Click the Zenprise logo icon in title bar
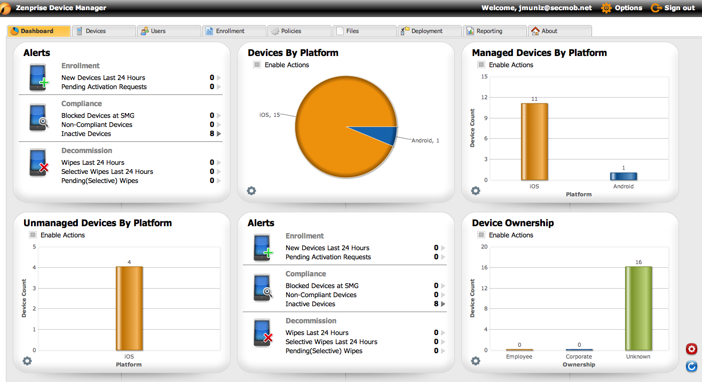Viewport: 702px width, 382px height. point(6,8)
